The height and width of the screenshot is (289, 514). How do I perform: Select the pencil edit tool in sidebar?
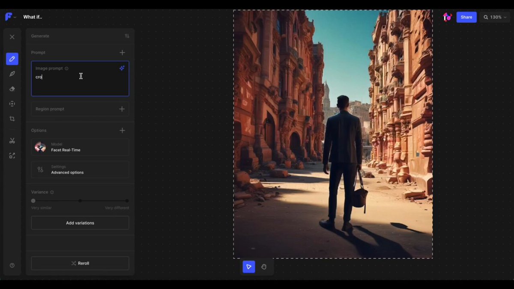coord(12,59)
